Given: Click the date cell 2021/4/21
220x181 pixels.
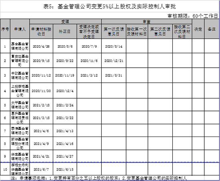Looking at the screenshot, I should pyautogui.click(x=41, y=157).
